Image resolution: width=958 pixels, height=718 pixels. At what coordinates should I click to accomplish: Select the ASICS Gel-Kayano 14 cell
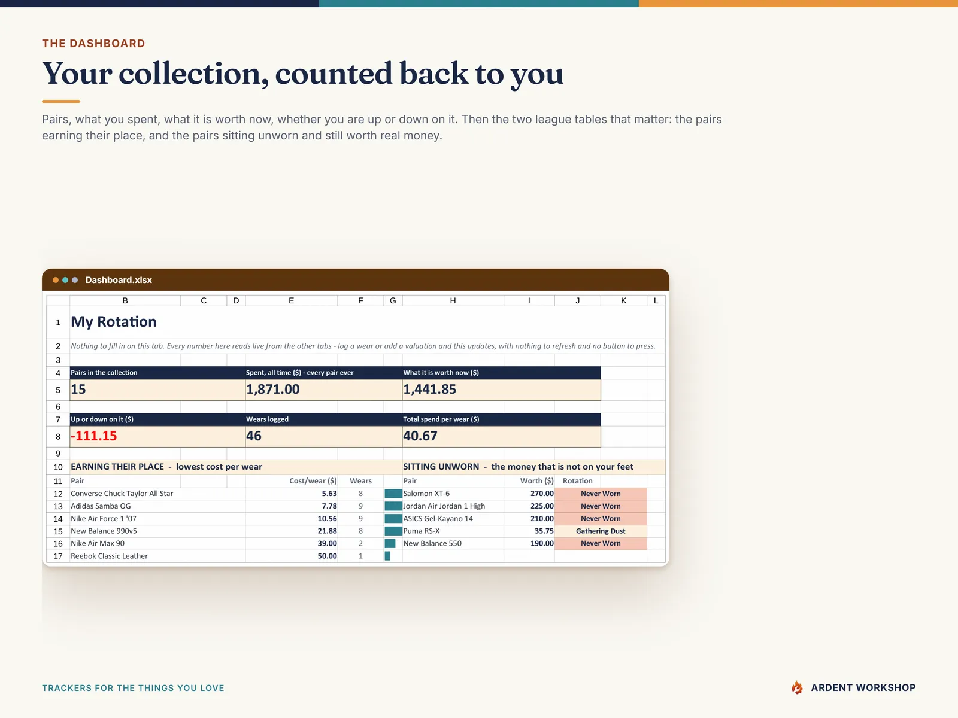click(453, 519)
